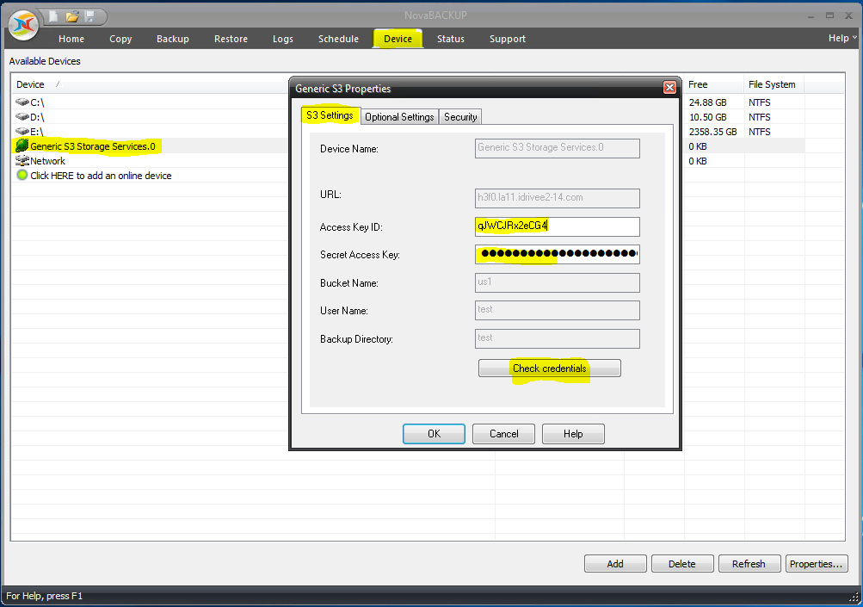Click the Delete device button

682,563
